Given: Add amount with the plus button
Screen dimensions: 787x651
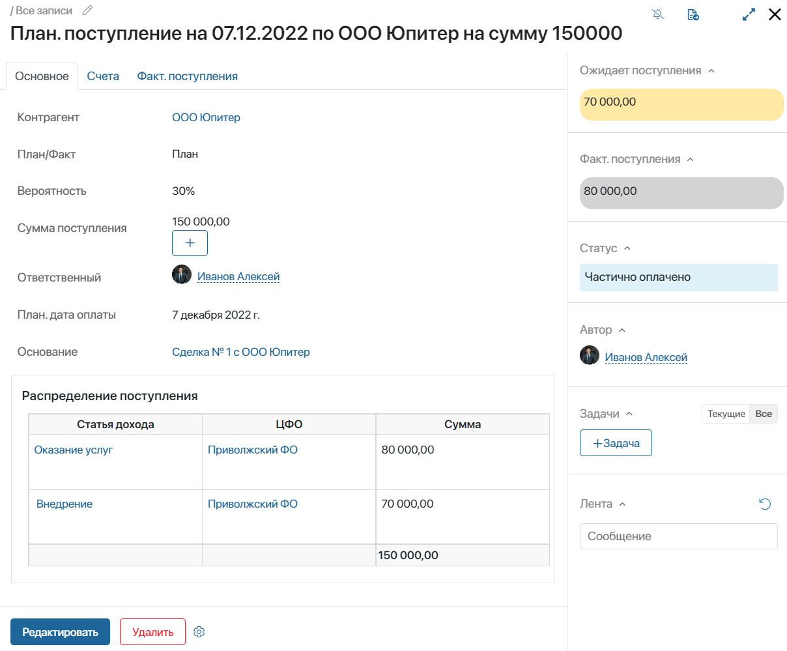Looking at the screenshot, I should [x=190, y=243].
